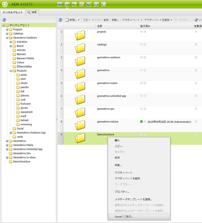Expand the Geometrixx Media tree node

pos(7,145)
